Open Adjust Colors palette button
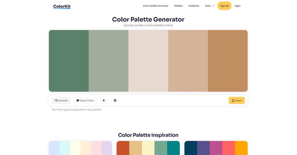This screenshot has width=297, height=155. pos(85,100)
